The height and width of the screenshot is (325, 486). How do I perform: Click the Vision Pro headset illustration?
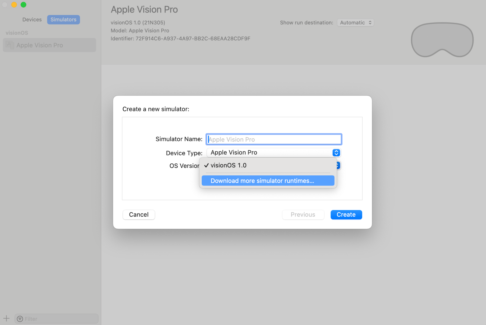[x=442, y=40]
